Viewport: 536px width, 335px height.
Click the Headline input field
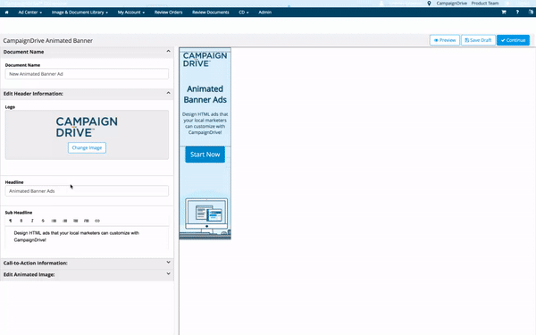click(x=87, y=191)
